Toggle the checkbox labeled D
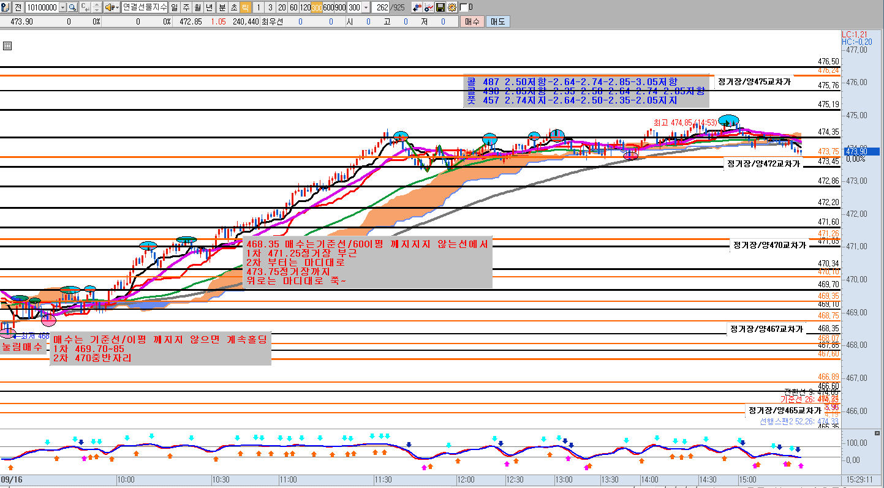The image size is (884, 488). (x=463, y=7)
